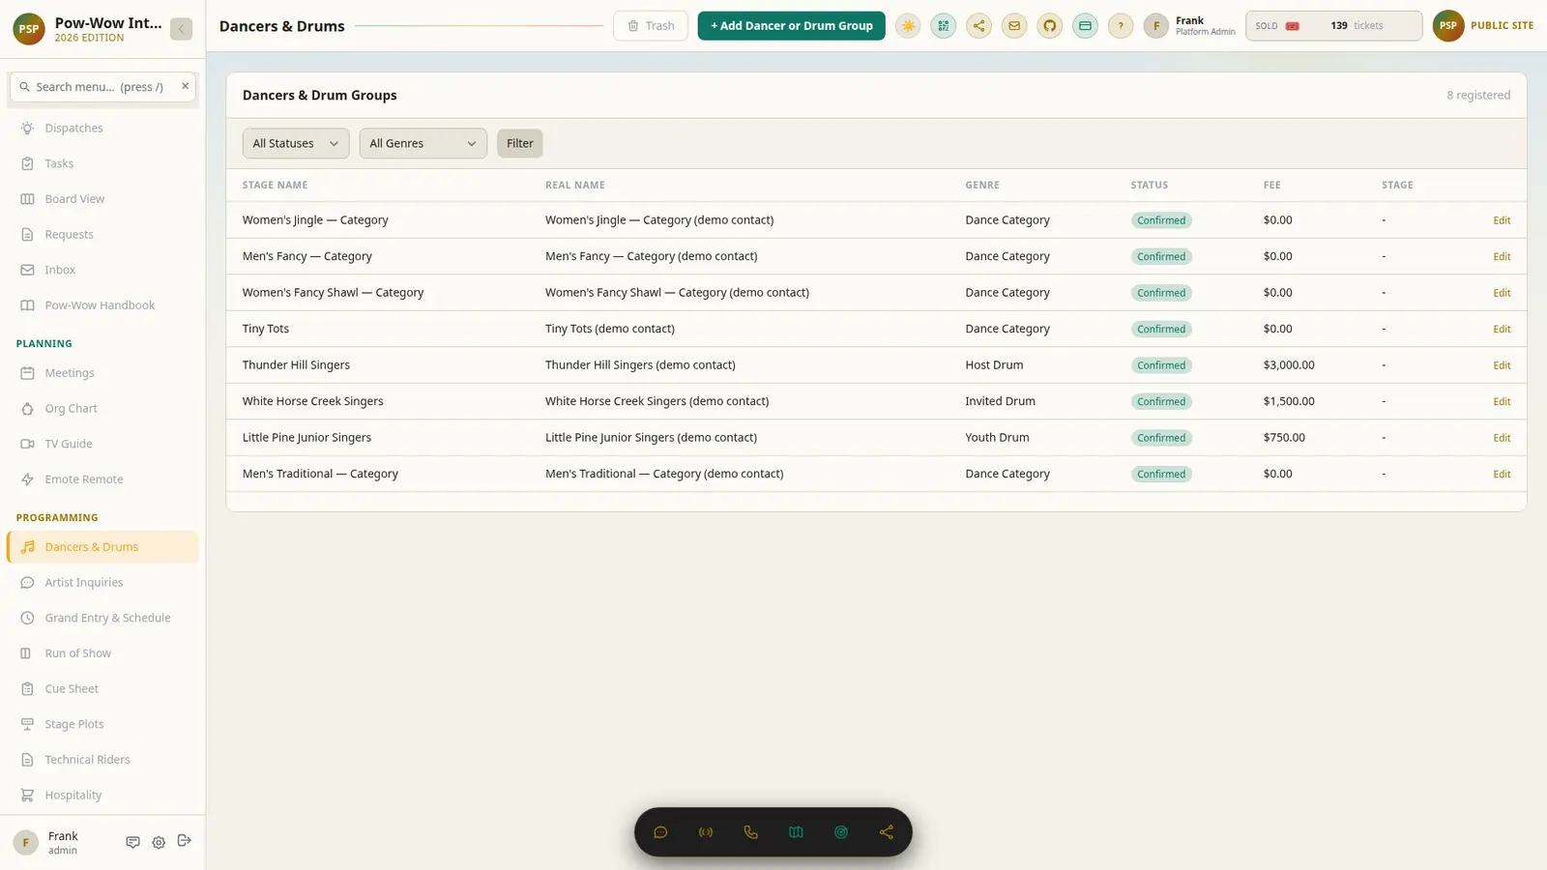Edit the Thunder Hill Singers row
1547x870 pixels.
pyautogui.click(x=1502, y=365)
